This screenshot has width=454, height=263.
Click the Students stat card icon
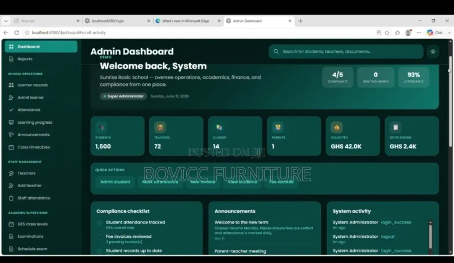pyautogui.click(x=101, y=128)
